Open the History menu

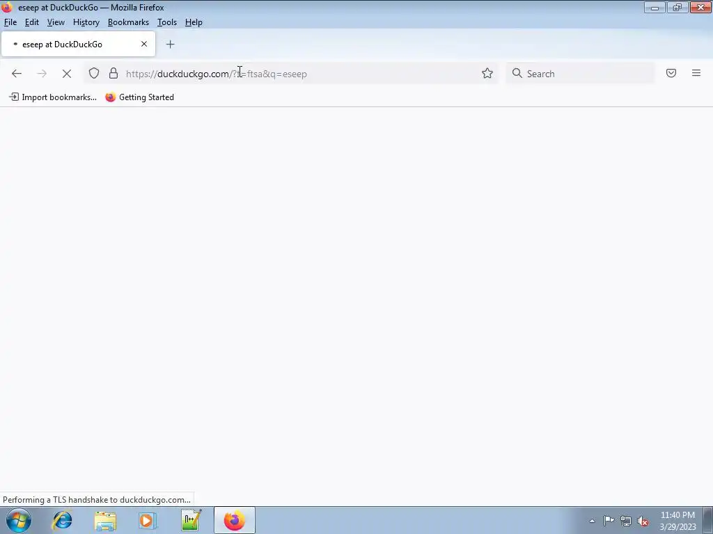click(86, 22)
